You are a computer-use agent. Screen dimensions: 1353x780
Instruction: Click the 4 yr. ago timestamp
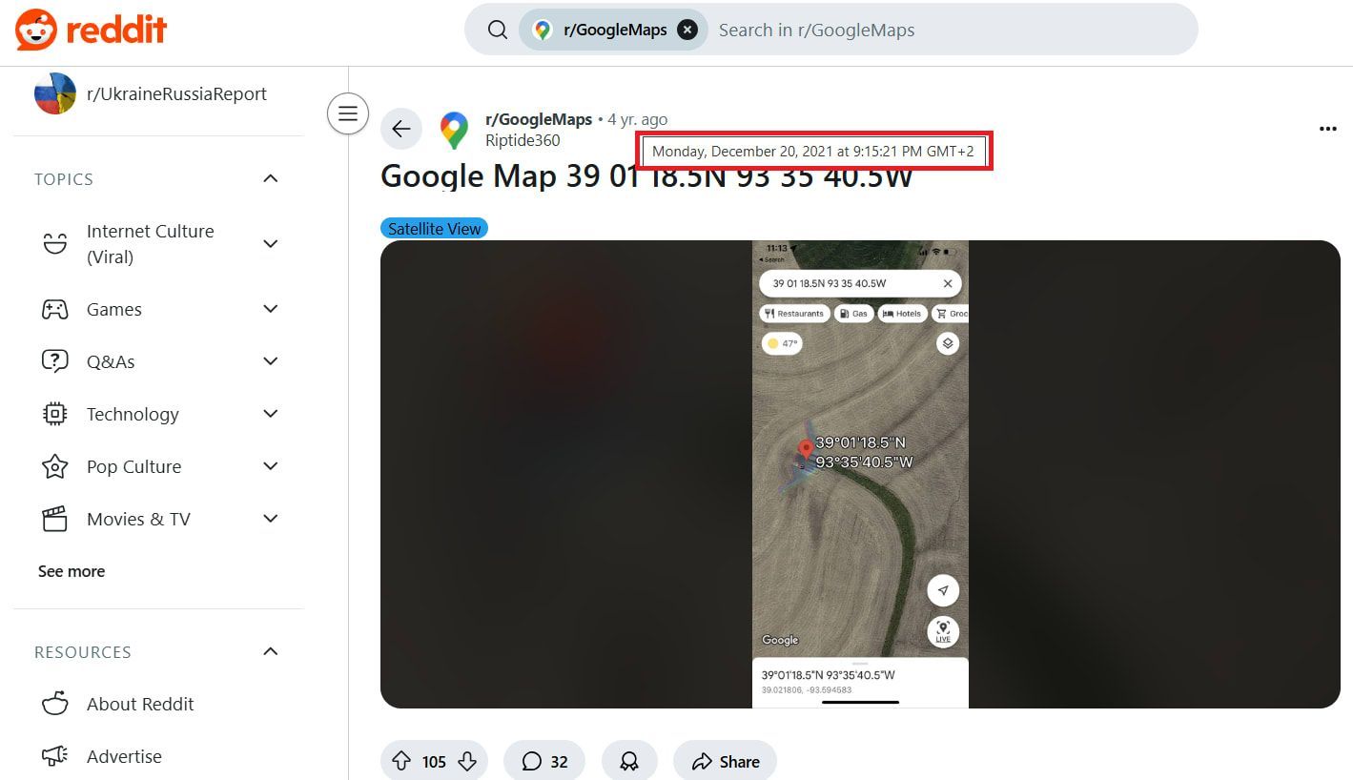coord(638,119)
